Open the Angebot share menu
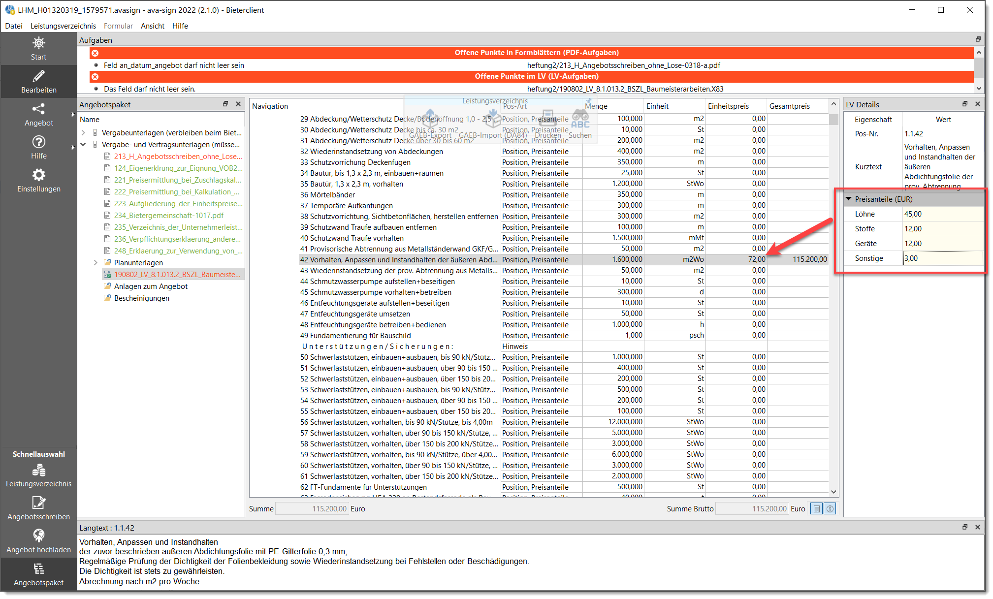This screenshot has height=599, width=993. click(x=38, y=114)
